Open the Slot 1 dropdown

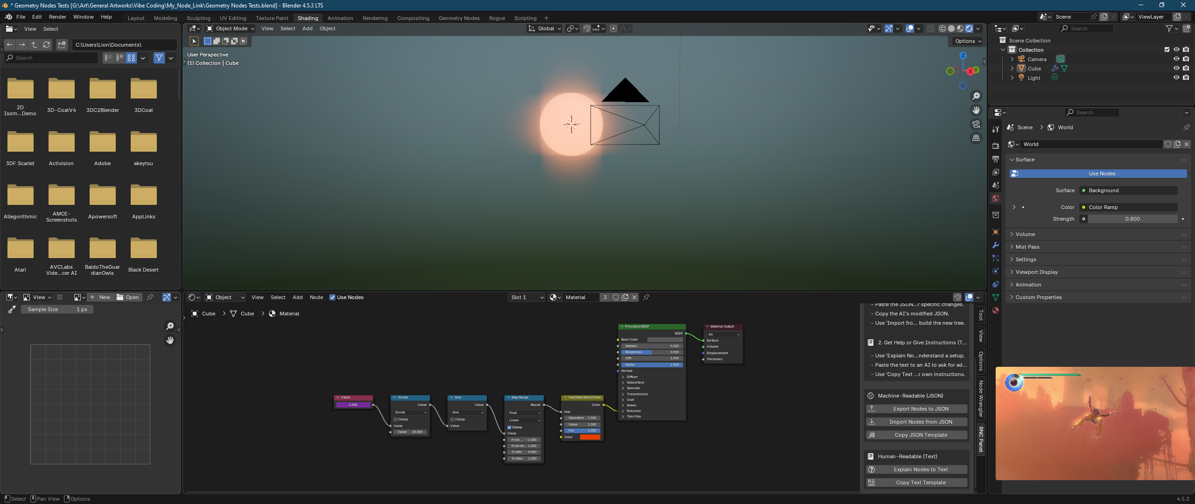pos(527,297)
